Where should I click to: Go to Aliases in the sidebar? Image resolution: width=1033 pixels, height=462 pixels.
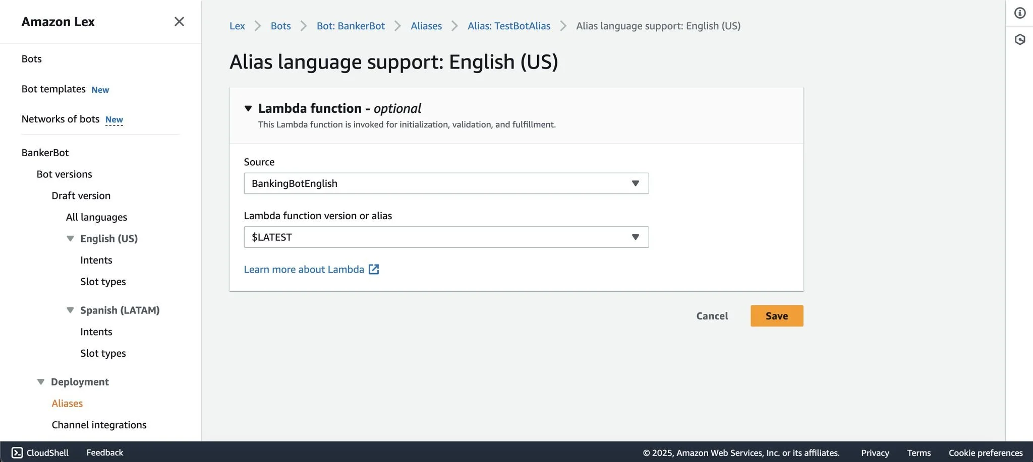point(67,404)
